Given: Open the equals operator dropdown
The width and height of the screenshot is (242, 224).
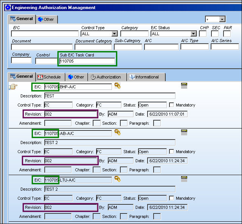Looking at the screenshot, I should (x=222, y=19).
